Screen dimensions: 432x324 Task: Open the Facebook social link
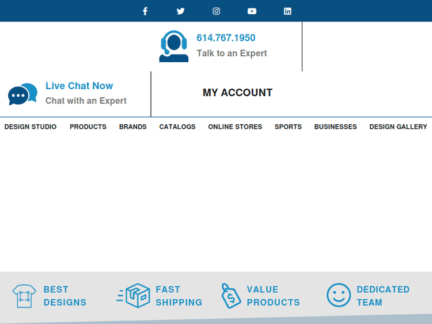145,11
